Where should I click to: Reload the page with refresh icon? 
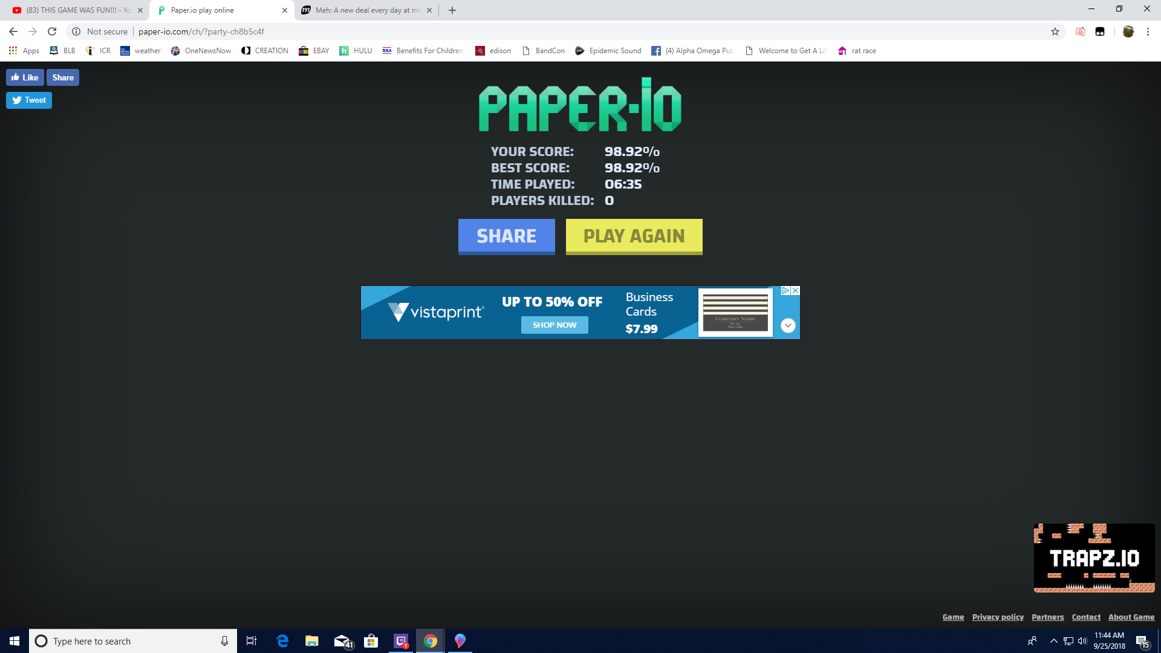[x=52, y=31]
